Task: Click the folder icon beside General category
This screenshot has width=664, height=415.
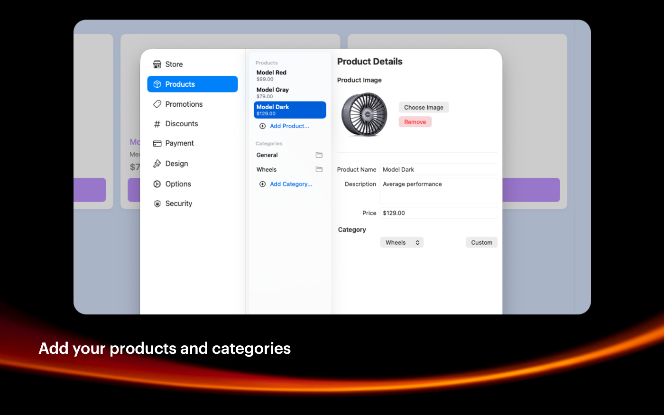Action: pyautogui.click(x=319, y=155)
